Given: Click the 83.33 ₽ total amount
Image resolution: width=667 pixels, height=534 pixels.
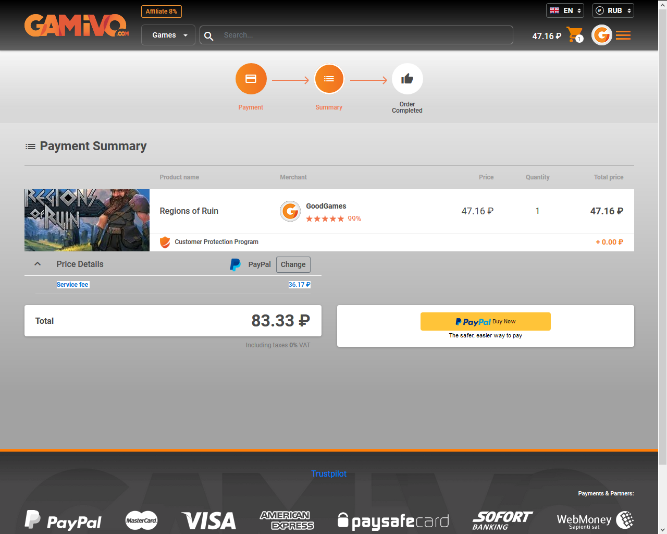Looking at the screenshot, I should (x=281, y=321).
